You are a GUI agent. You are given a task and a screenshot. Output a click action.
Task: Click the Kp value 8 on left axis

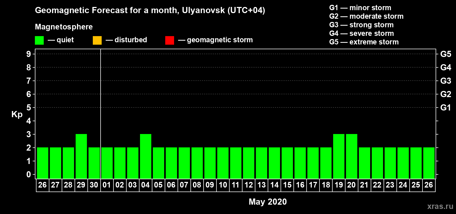click(x=29, y=67)
